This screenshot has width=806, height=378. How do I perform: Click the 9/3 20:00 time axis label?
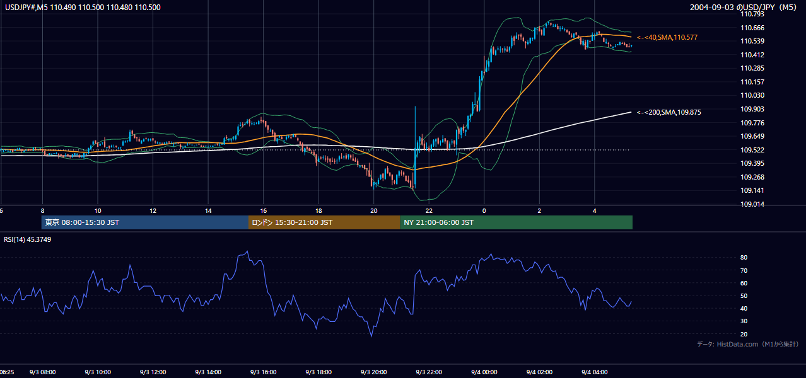374,372
